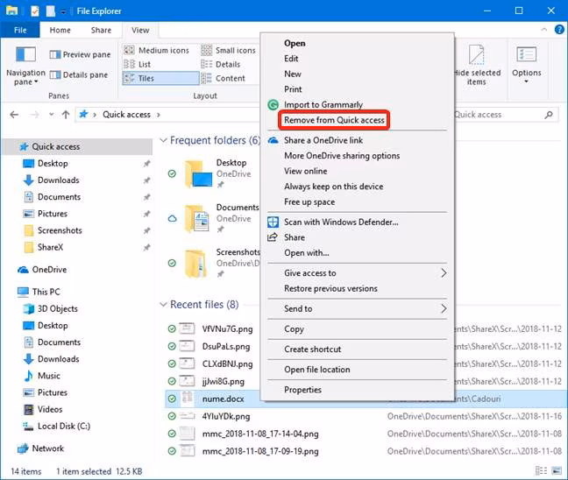Viewport: 568px width, 480px height.
Task: Click the Documents folder tile icon
Action: pos(197,218)
